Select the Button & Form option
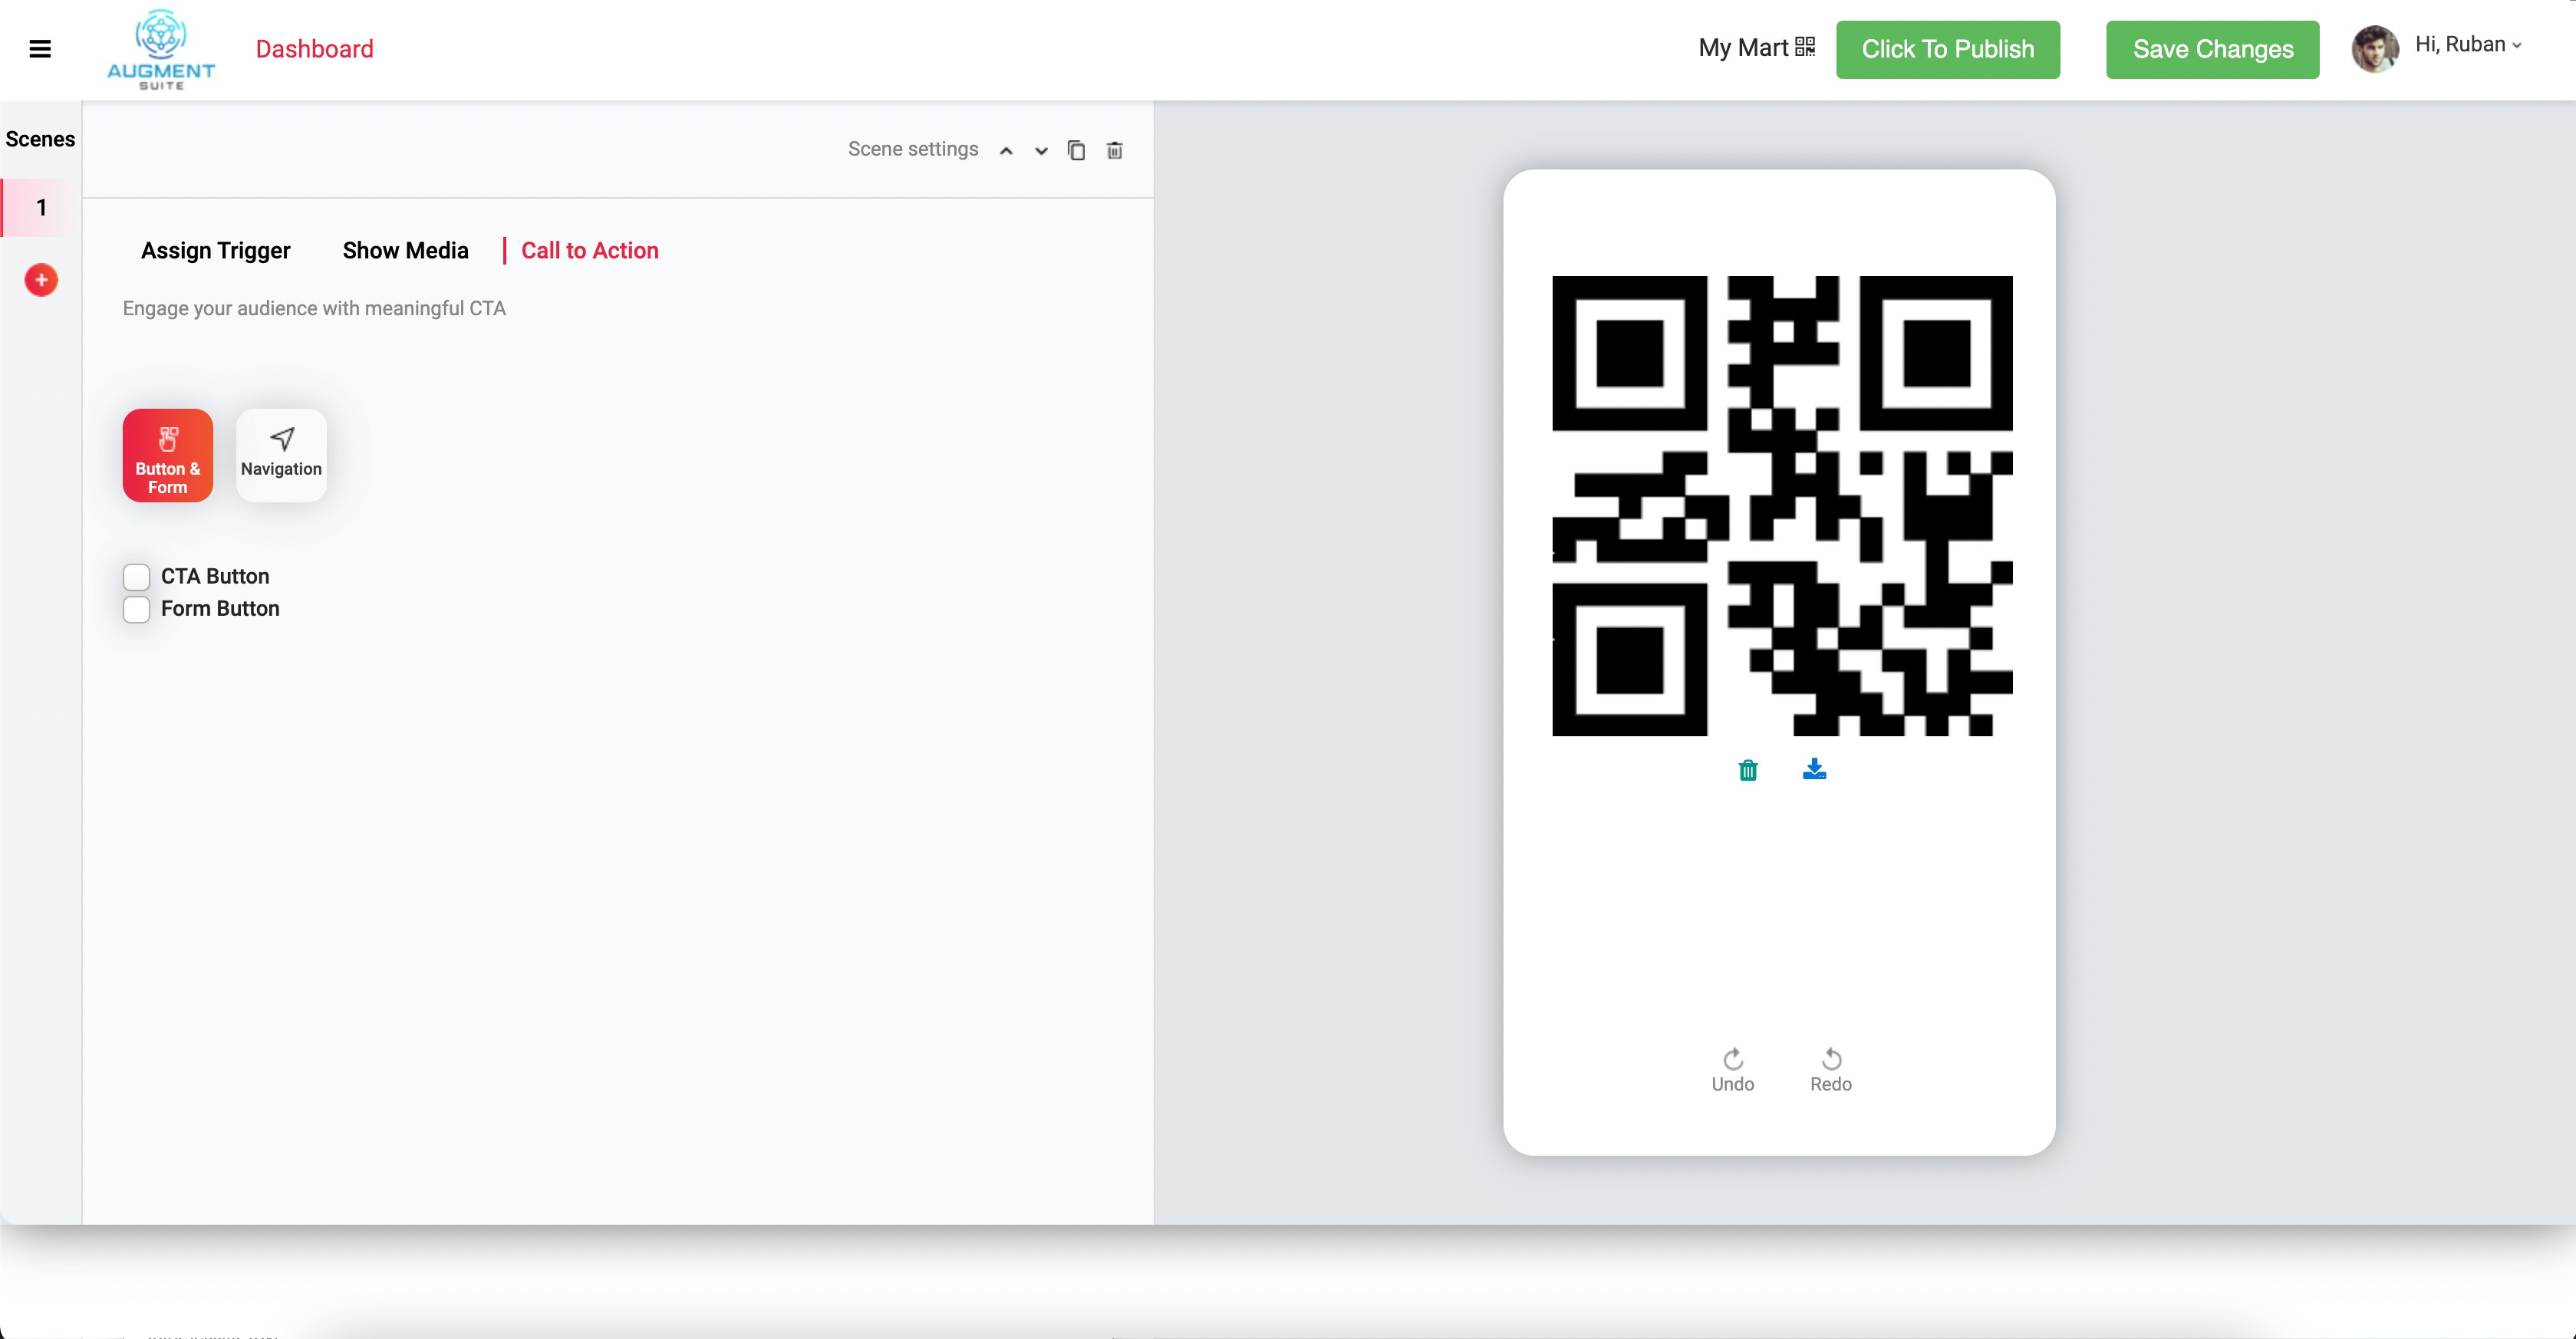Image resolution: width=2576 pixels, height=1339 pixels. (x=168, y=455)
